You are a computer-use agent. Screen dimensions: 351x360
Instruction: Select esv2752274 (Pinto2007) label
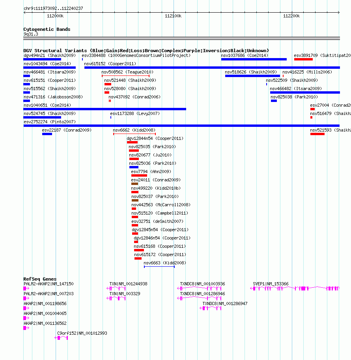tap(49, 122)
